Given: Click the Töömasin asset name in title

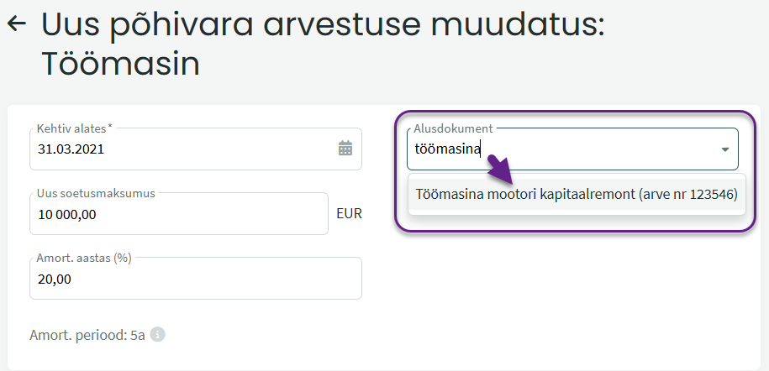Looking at the screenshot, I should coord(121,64).
